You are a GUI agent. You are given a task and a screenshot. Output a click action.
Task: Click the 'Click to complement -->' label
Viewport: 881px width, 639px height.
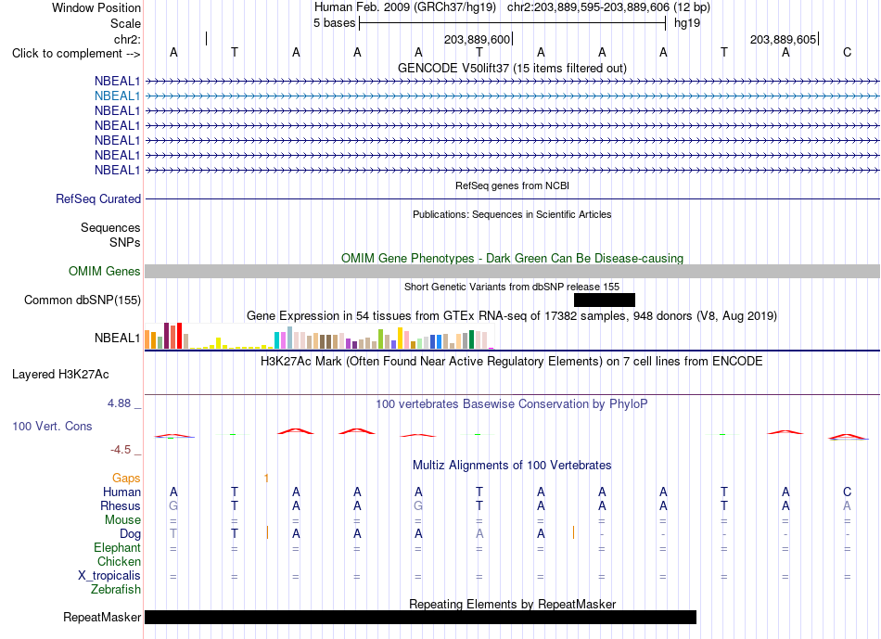point(76,54)
